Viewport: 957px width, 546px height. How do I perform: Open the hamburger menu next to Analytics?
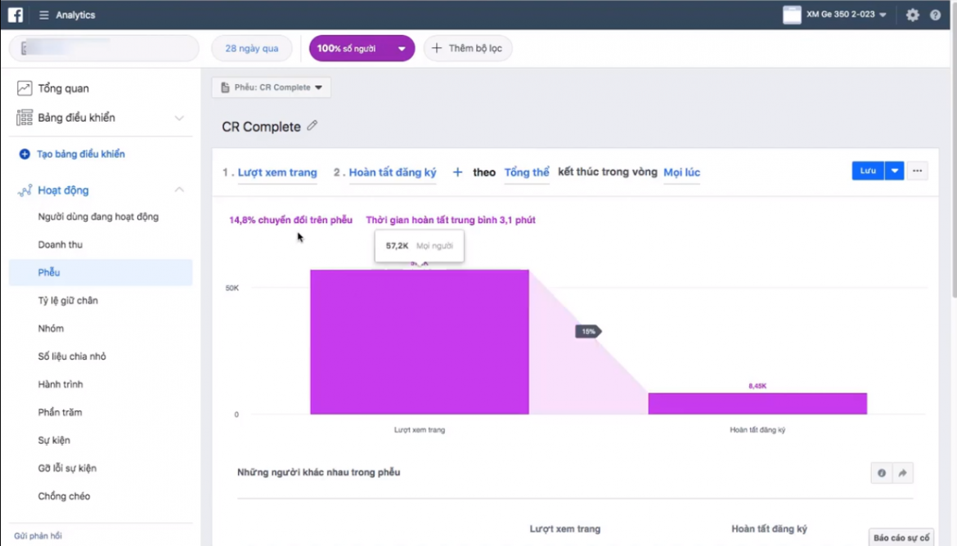(44, 16)
